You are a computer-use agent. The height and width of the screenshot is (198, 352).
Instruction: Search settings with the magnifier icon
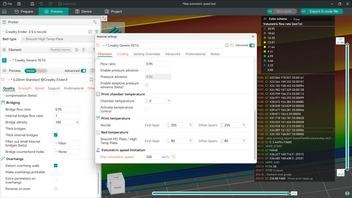tap(232, 45)
